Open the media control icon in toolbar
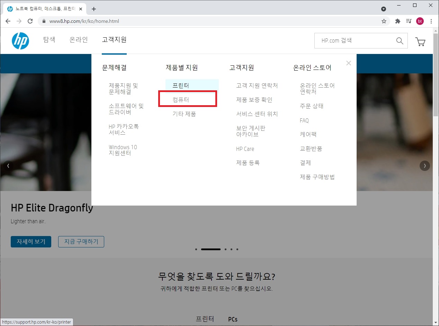This screenshot has width=439, height=326. 409,21
